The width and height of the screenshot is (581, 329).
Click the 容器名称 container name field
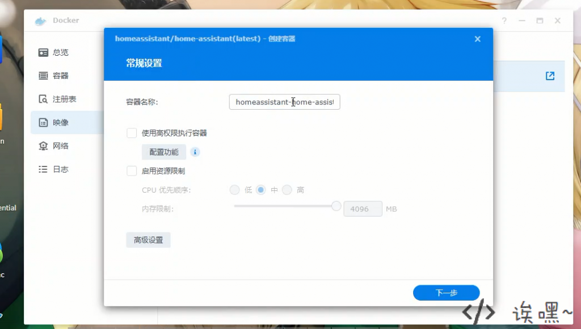[x=285, y=102]
